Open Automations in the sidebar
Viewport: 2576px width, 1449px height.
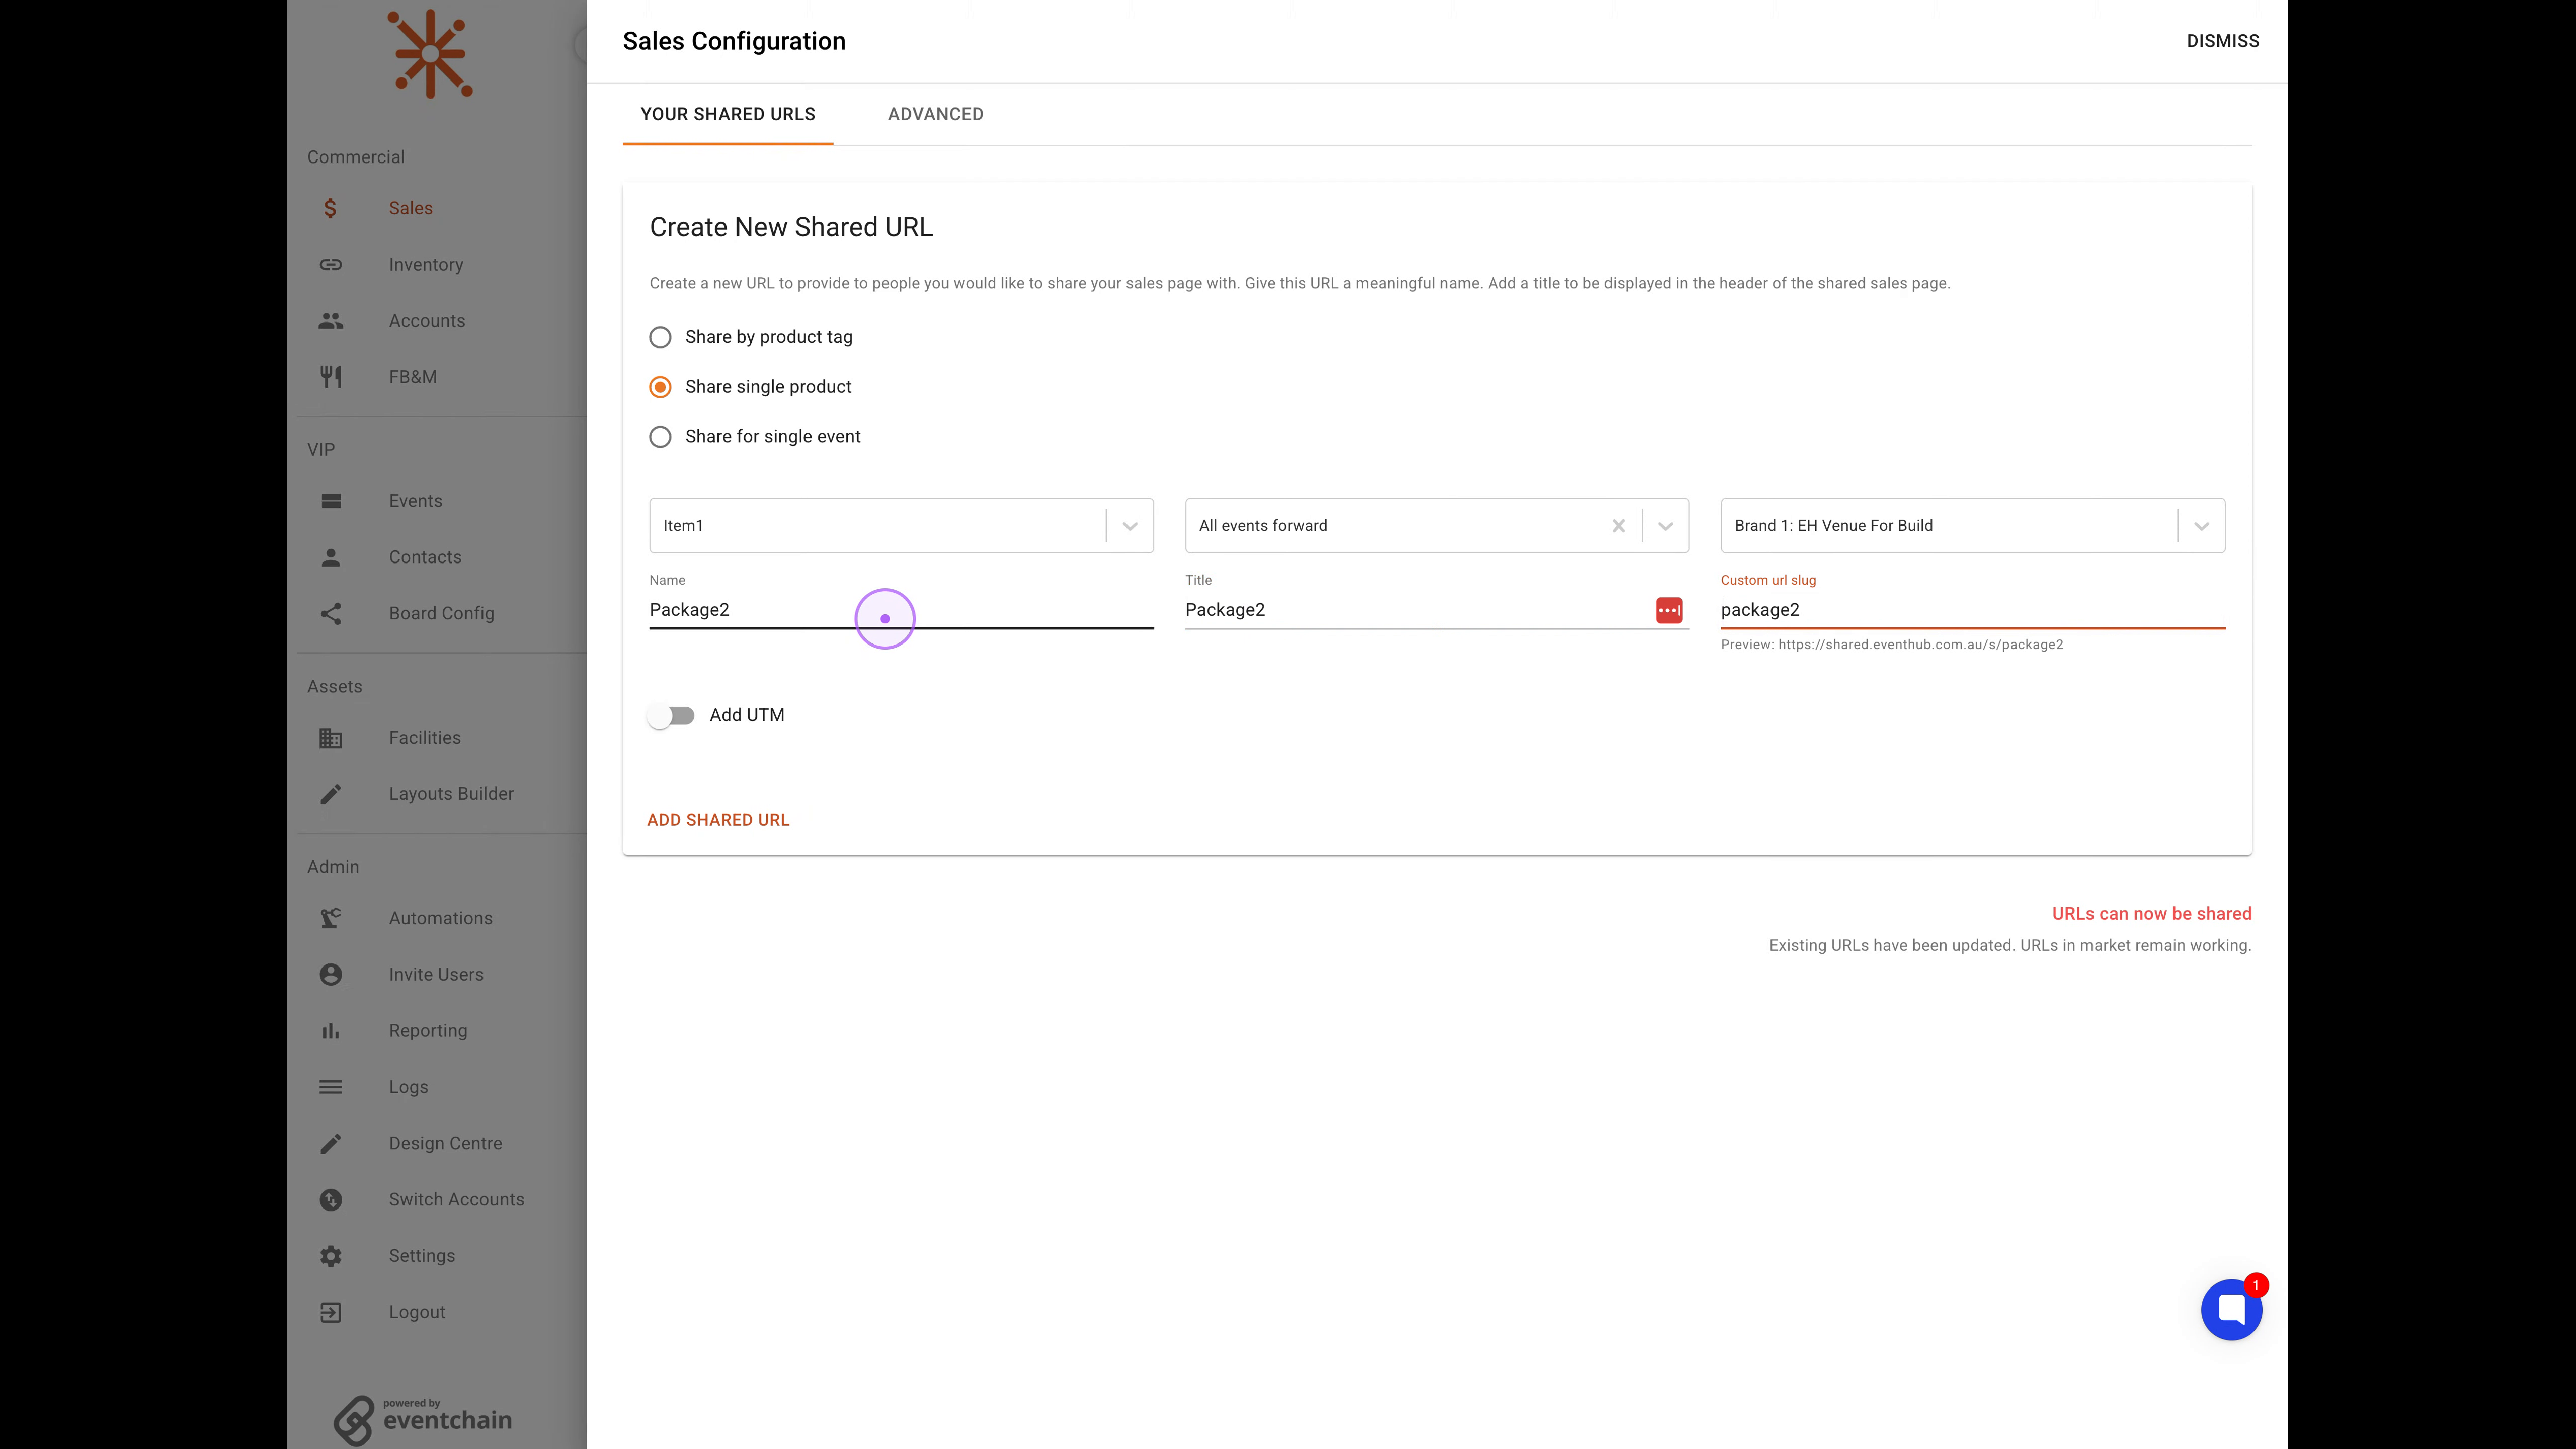(x=440, y=918)
